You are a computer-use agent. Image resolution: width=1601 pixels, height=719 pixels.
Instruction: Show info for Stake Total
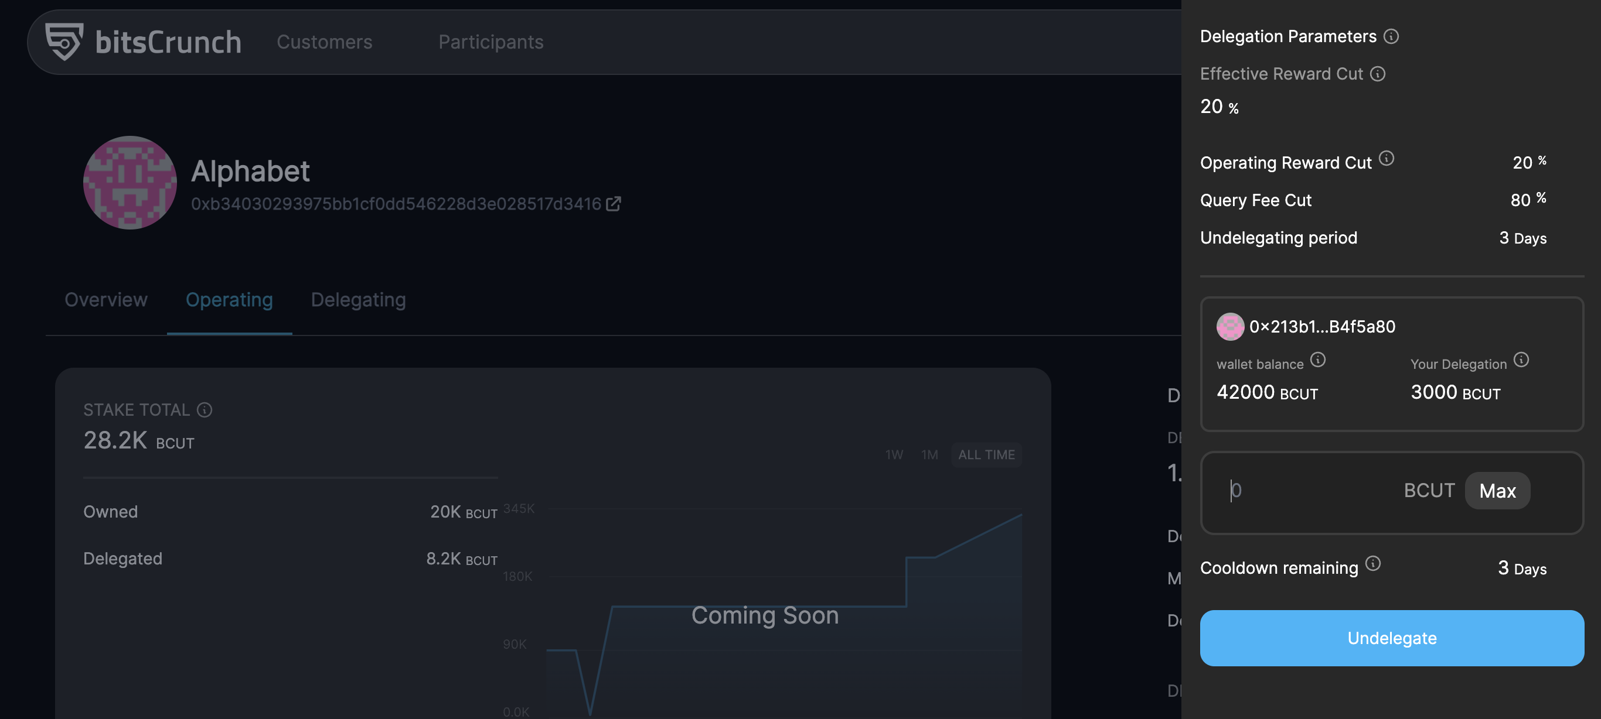(x=205, y=410)
